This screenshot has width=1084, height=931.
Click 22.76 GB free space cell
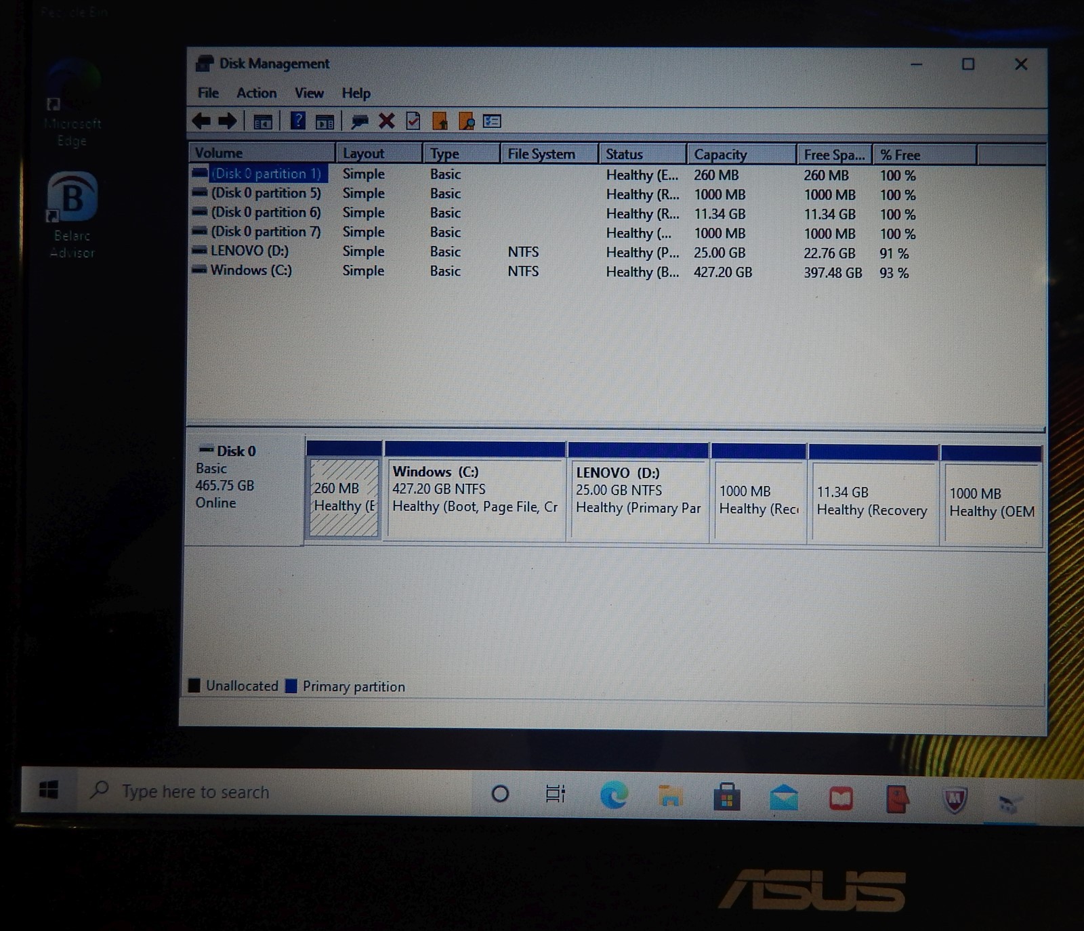(x=829, y=253)
